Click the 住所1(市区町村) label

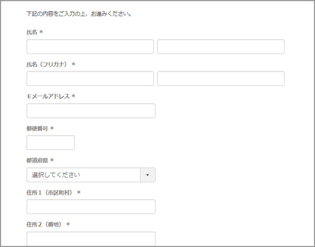point(49,192)
